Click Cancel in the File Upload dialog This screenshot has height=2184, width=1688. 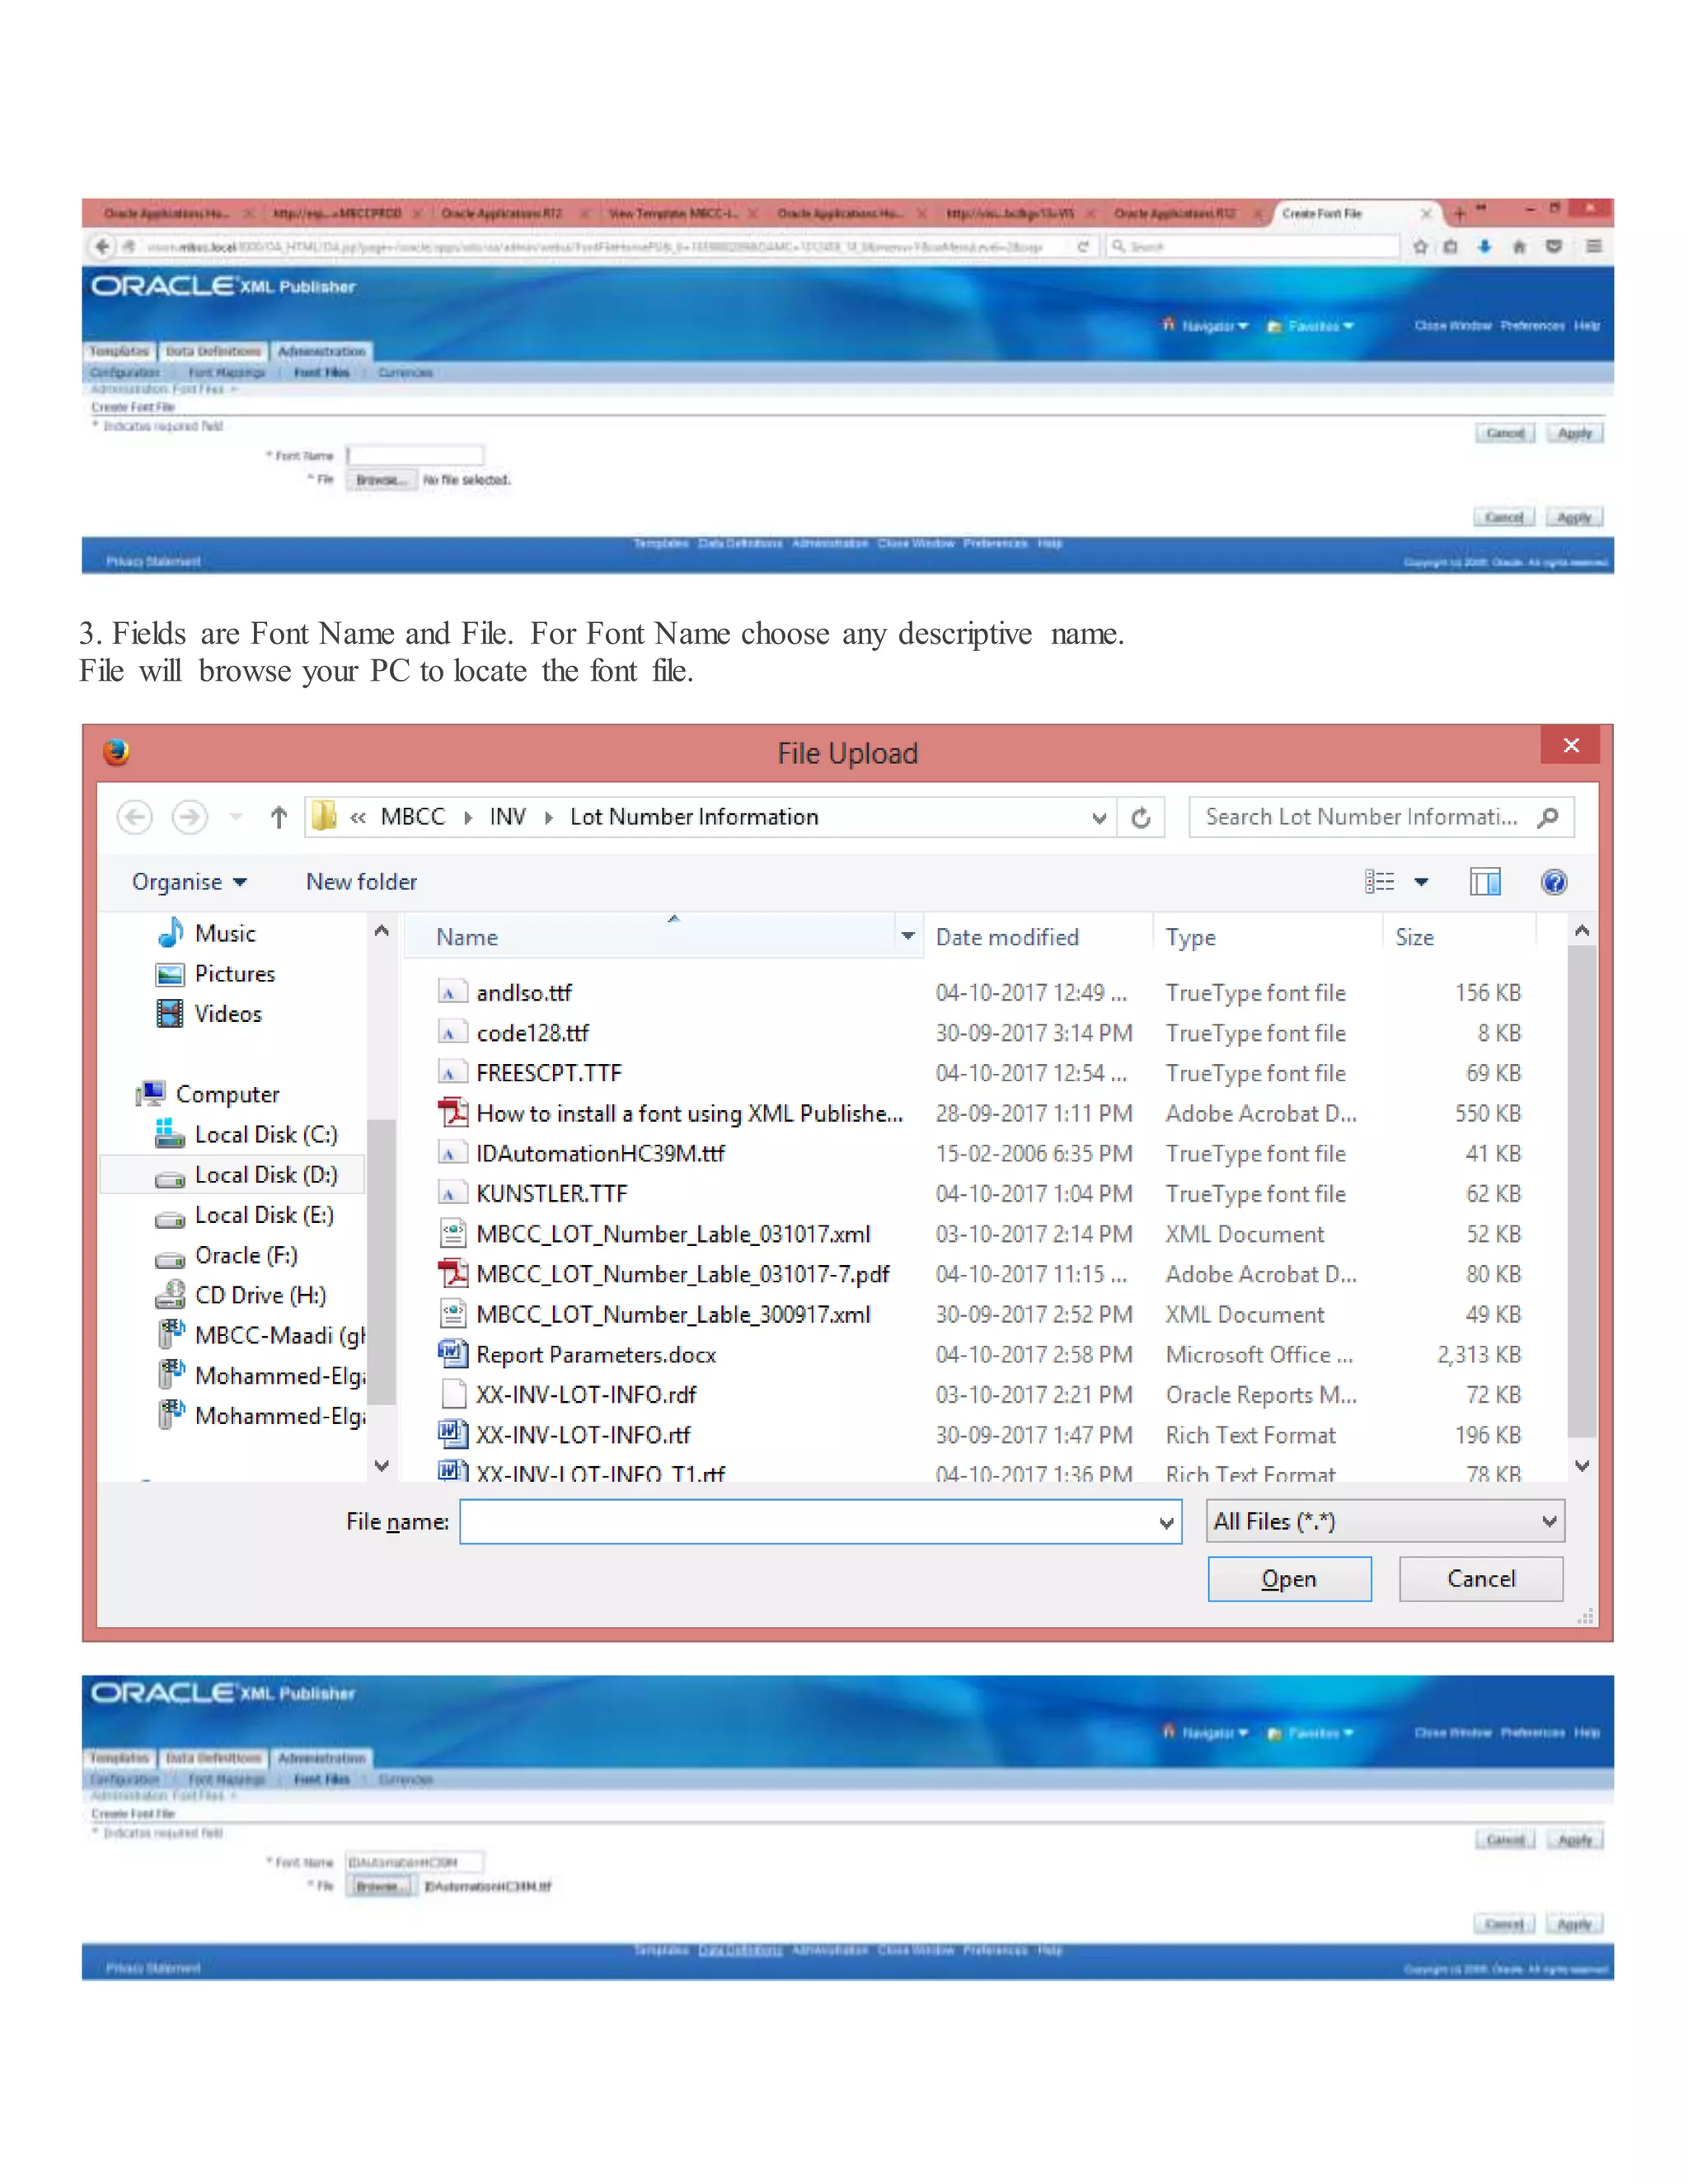point(1481,1579)
